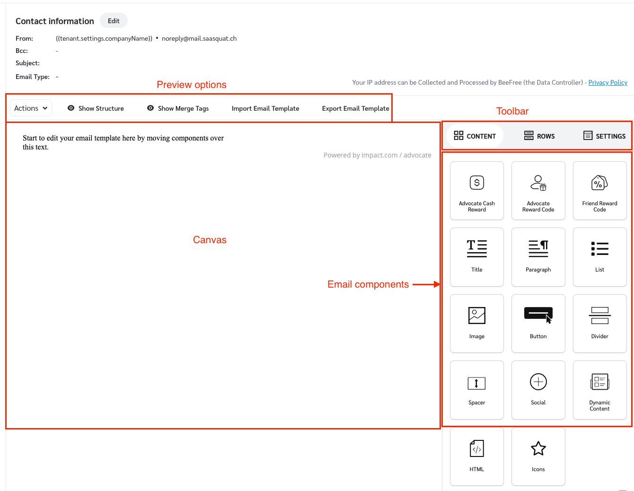
Task: Open the Settings tab
Action: pos(604,136)
